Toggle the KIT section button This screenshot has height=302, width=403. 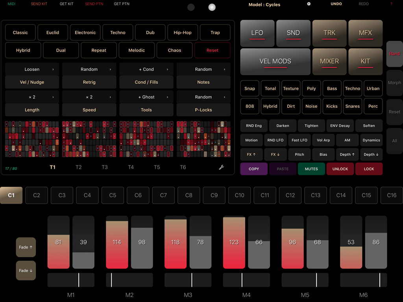coord(366,62)
